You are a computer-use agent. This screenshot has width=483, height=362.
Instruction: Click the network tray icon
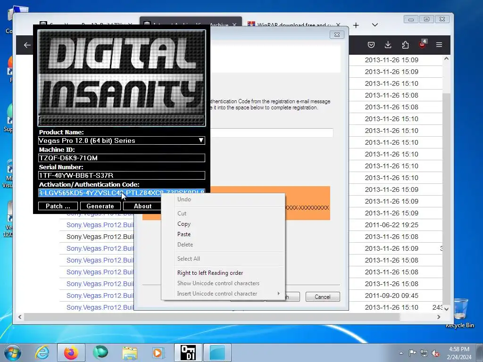coord(424,353)
